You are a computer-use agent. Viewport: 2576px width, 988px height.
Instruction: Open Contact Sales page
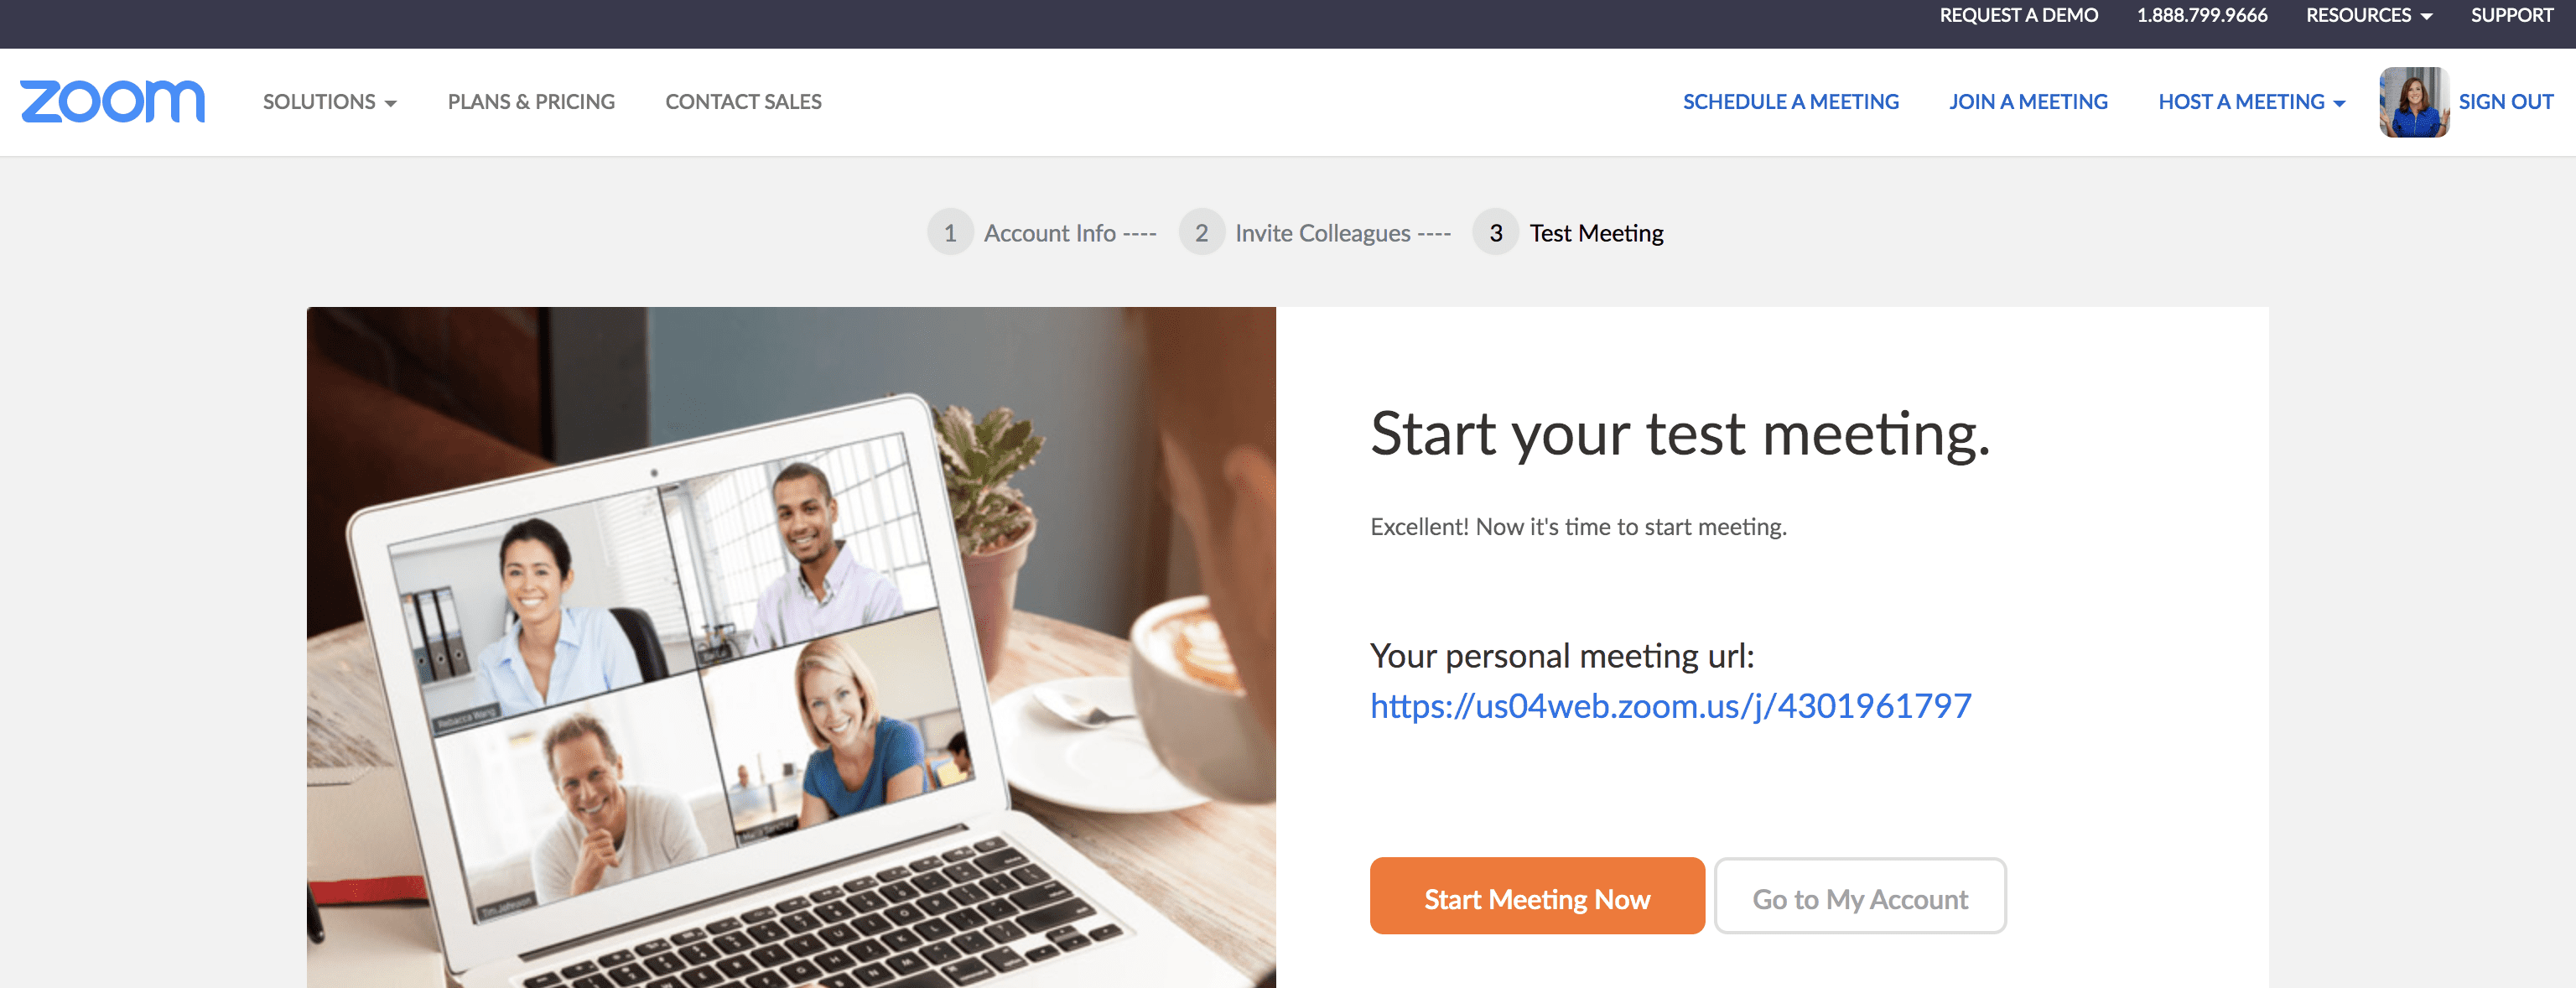click(x=743, y=102)
